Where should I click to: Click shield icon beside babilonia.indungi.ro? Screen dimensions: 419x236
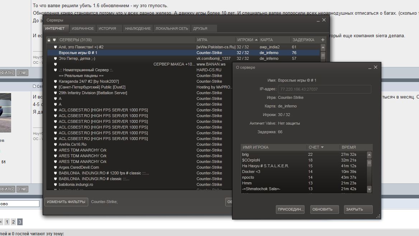55,184
